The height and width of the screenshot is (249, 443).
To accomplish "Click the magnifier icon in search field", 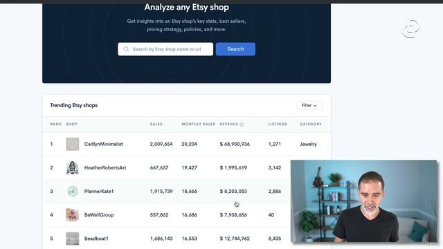I will click(126, 49).
